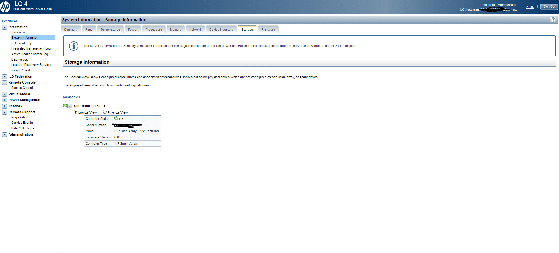Click the Collapse All link
The height and width of the screenshot is (253, 559).
(71, 97)
